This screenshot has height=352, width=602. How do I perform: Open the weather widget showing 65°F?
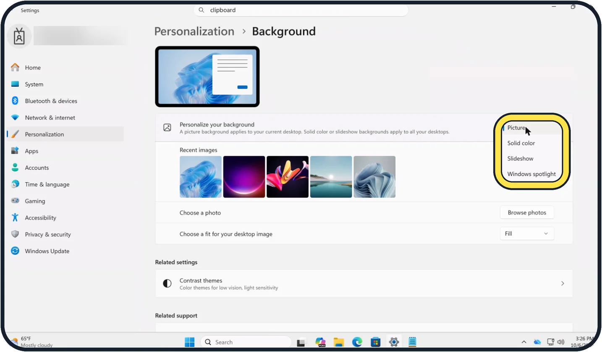[x=31, y=342]
